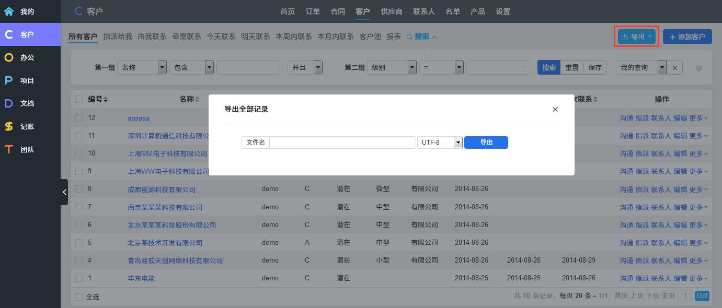Open the 项目 project sidebar icon
The width and height of the screenshot is (722, 308).
click(x=9, y=80)
